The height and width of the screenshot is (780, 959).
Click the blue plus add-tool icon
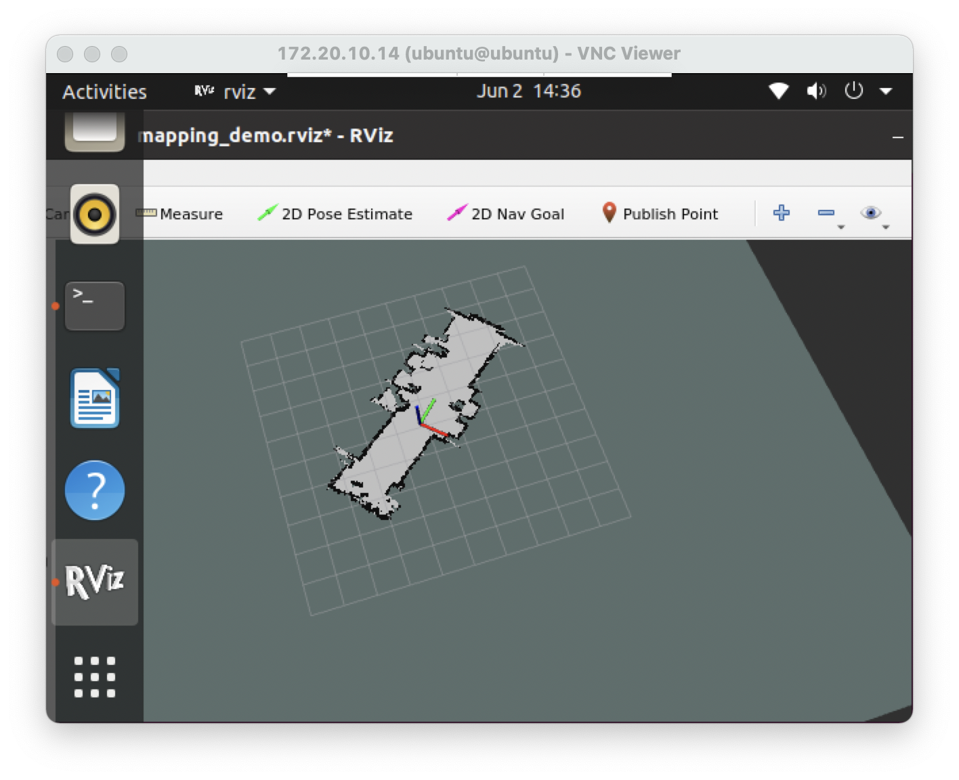pos(781,213)
